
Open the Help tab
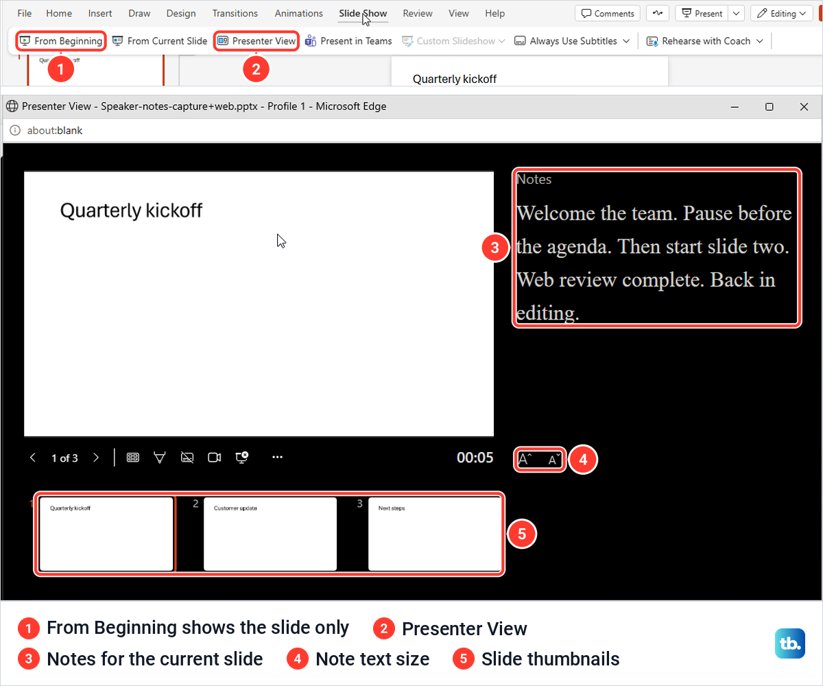click(x=494, y=13)
